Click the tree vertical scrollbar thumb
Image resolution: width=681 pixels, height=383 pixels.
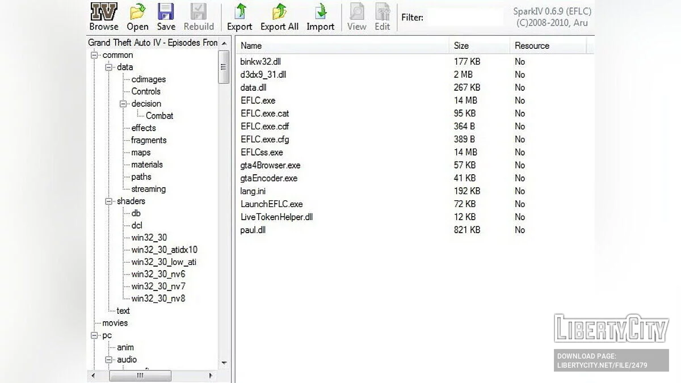click(224, 66)
